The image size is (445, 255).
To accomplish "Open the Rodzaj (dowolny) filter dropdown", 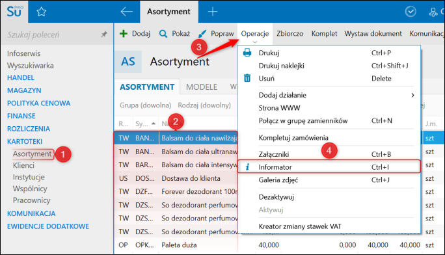I will (204, 105).
